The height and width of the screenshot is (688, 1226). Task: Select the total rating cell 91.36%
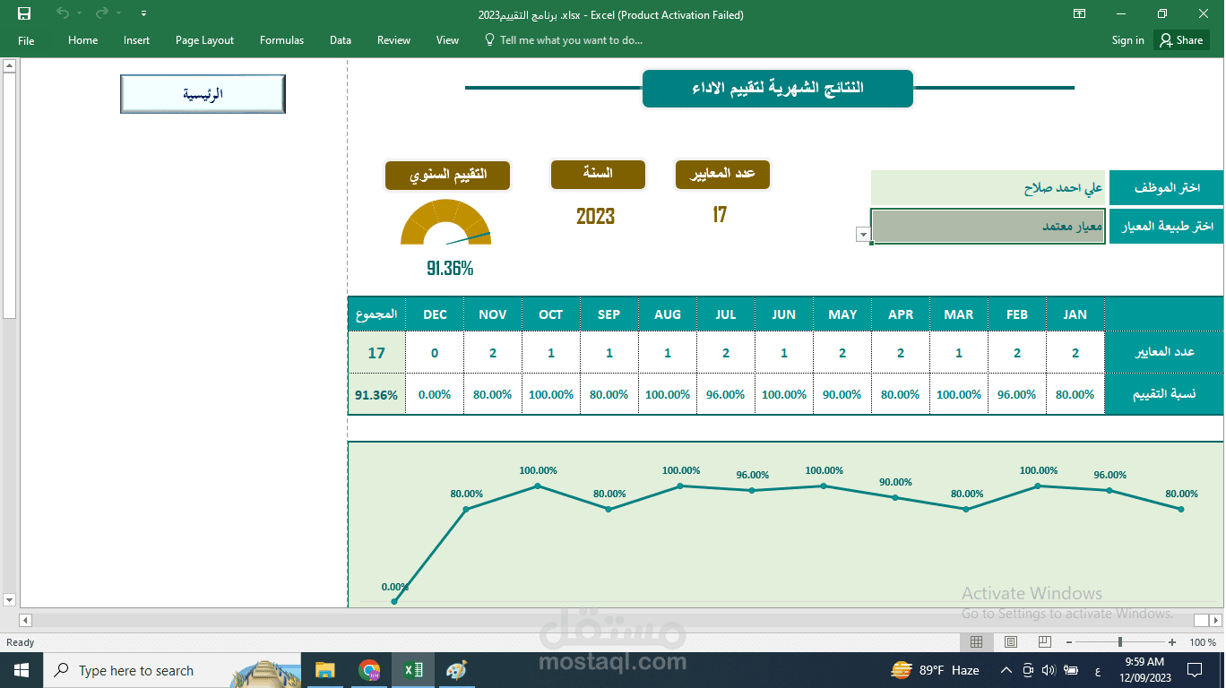[376, 394]
